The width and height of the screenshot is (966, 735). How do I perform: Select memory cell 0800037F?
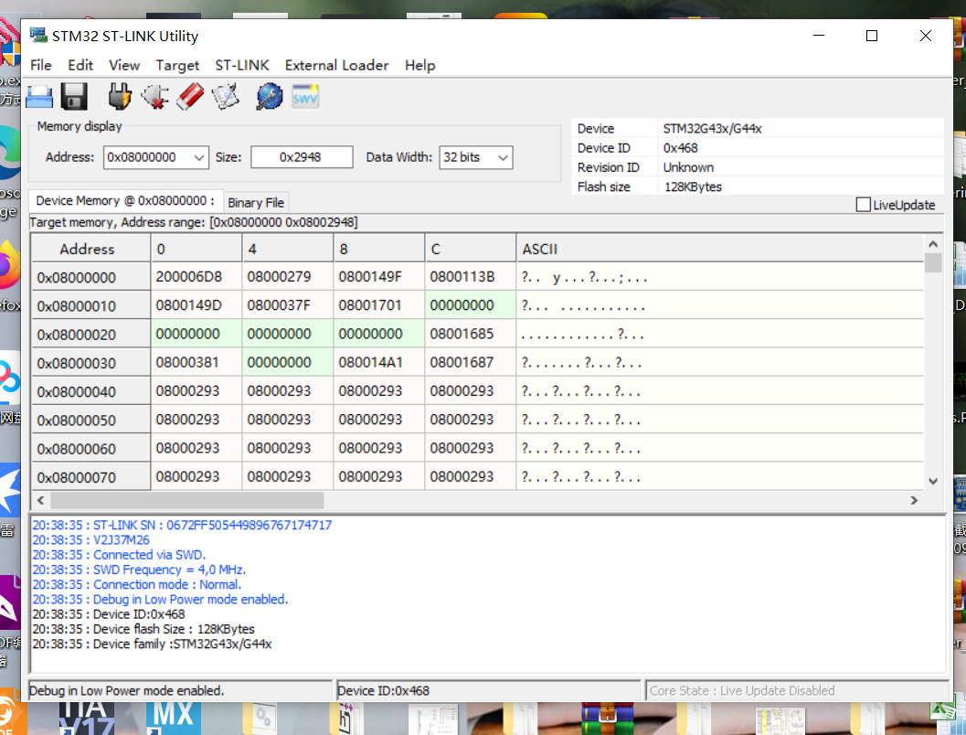(288, 305)
